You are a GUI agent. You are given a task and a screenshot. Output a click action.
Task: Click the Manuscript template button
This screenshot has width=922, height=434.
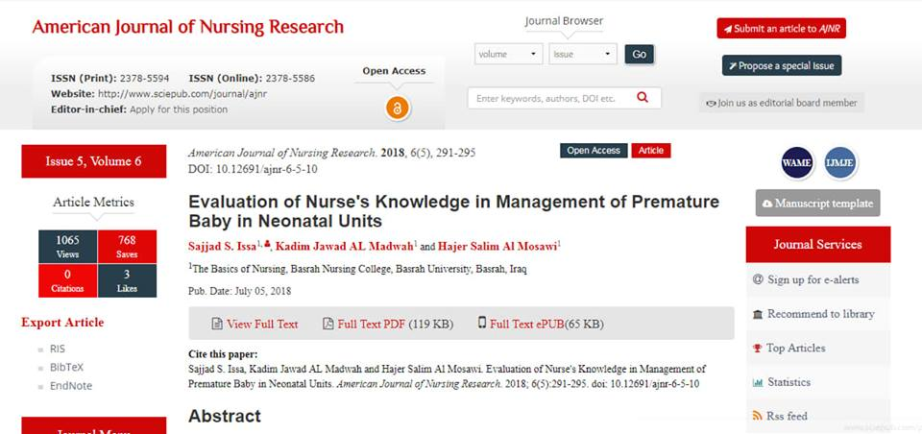[x=817, y=203]
